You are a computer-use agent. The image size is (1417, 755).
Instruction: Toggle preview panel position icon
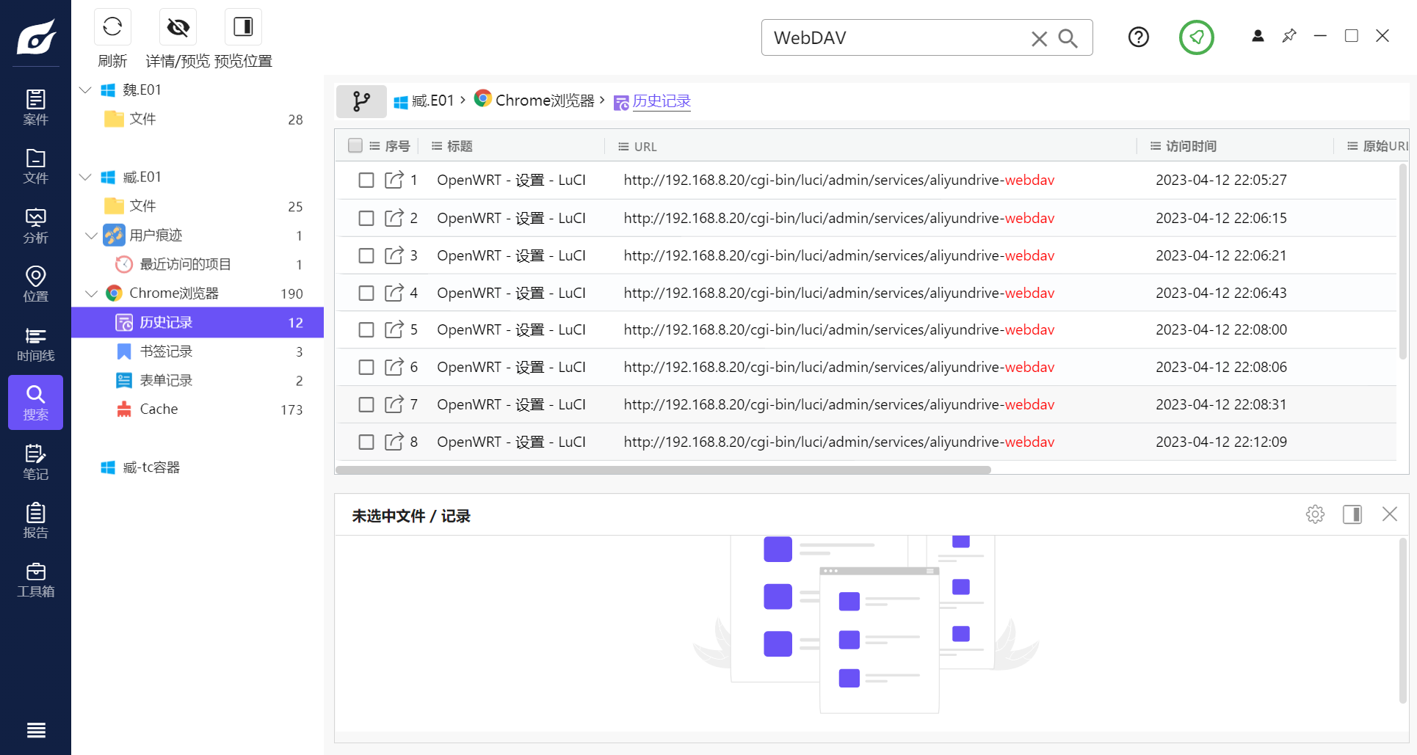tap(1352, 514)
